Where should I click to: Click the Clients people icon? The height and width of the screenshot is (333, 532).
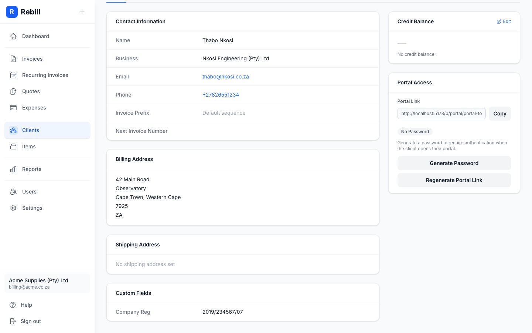point(13,130)
